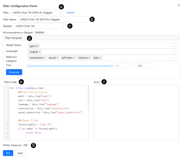Viewport: 182px width, 160px height.
Task: Click the maximum Turn value field
Action: (x=144, y=66)
